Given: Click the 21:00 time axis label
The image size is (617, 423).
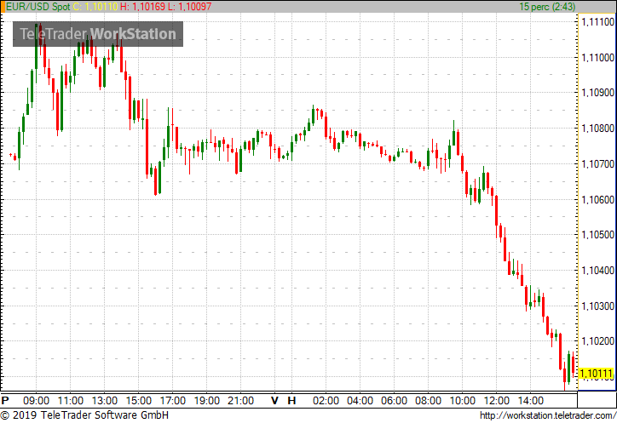Looking at the screenshot, I should [241, 401].
